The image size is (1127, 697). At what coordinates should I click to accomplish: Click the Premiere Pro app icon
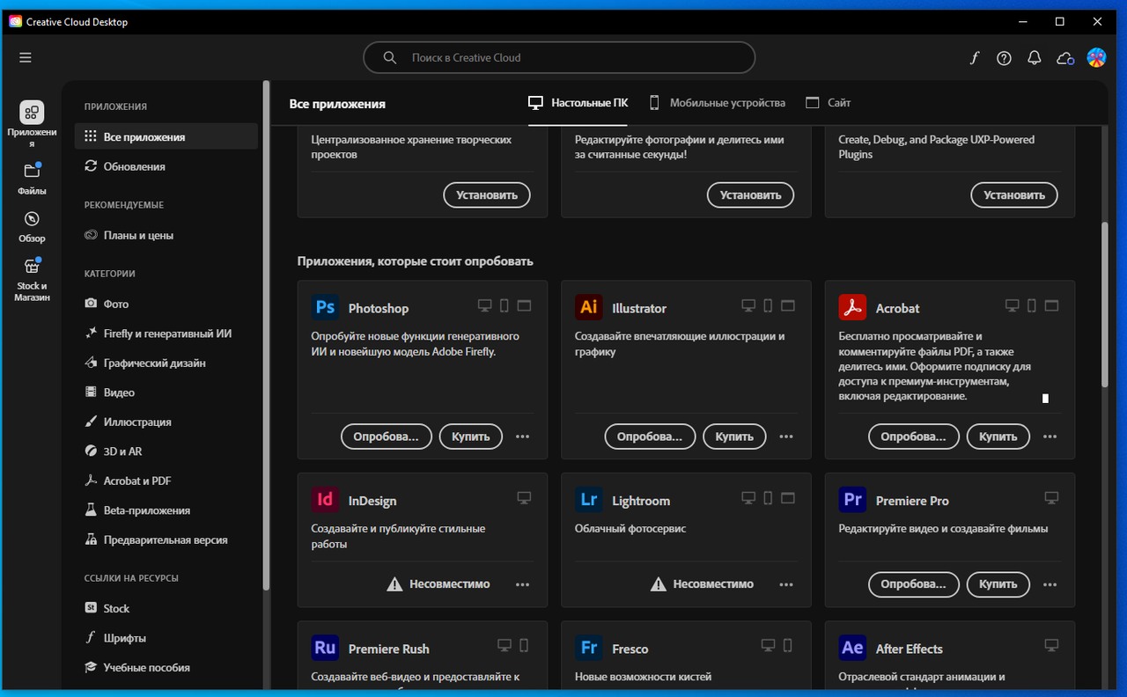(852, 500)
